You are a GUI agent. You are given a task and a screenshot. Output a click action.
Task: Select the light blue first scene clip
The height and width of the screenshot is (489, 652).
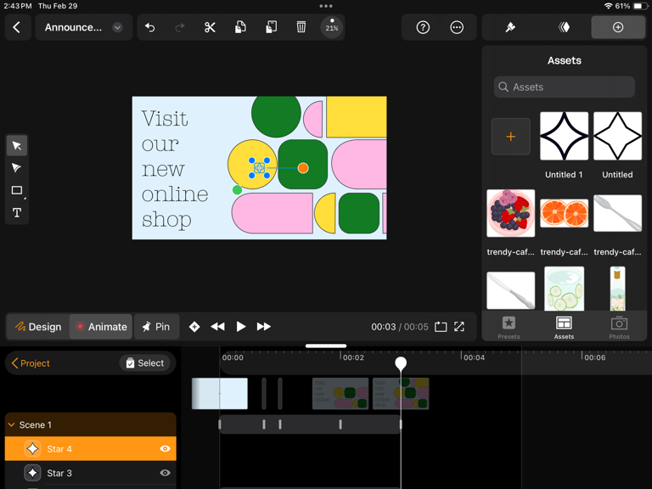click(x=220, y=393)
